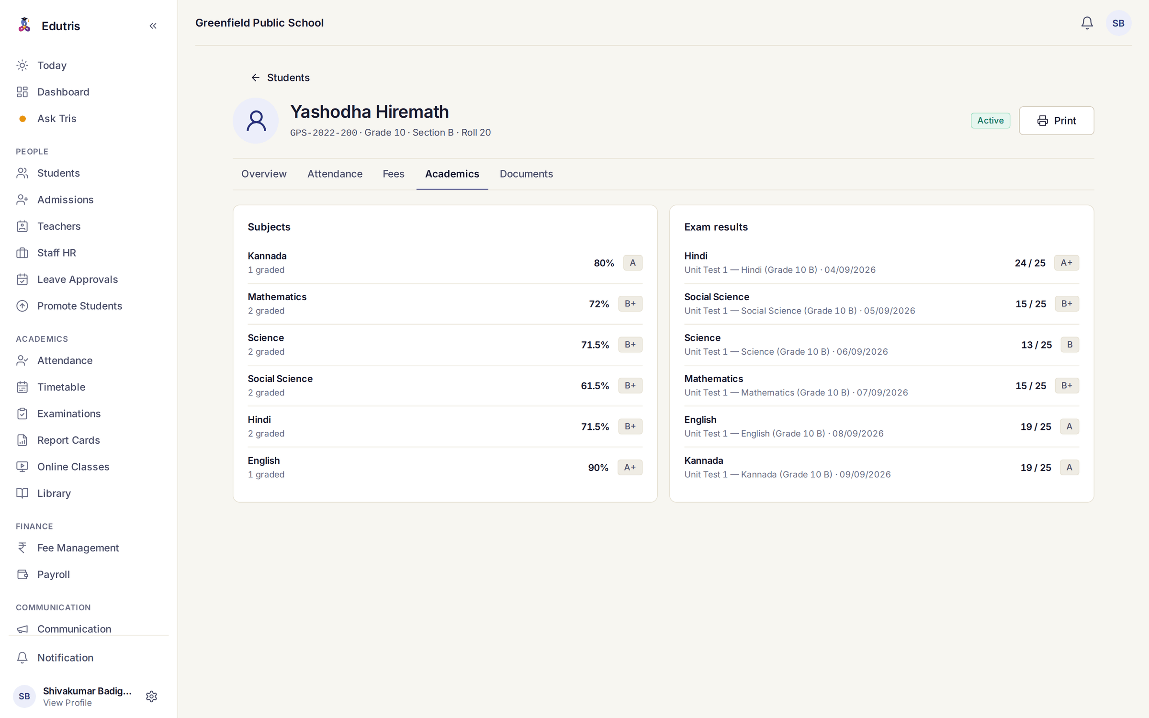Image resolution: width=1149 pixels, height=718 pixels.
Task: Open View Profile link
Action: (x=68, y=703)
